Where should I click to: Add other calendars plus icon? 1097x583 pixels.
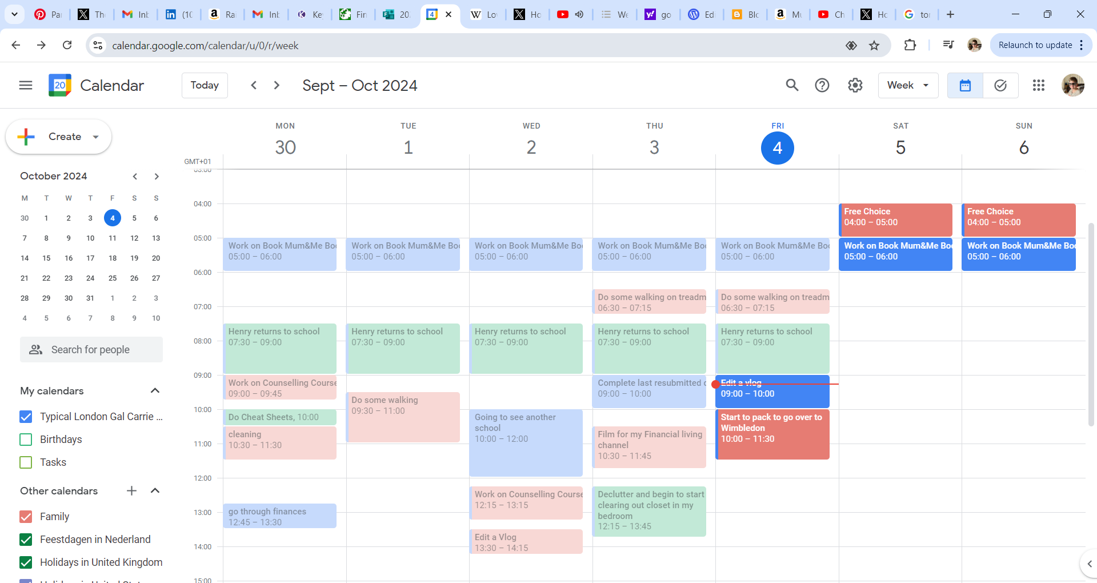[x=131, y=490]
